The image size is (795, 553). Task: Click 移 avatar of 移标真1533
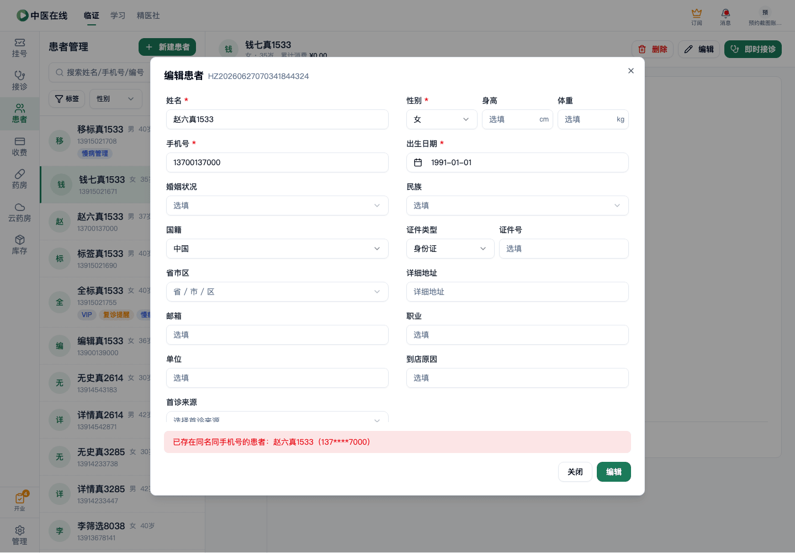tap(60, 141)
